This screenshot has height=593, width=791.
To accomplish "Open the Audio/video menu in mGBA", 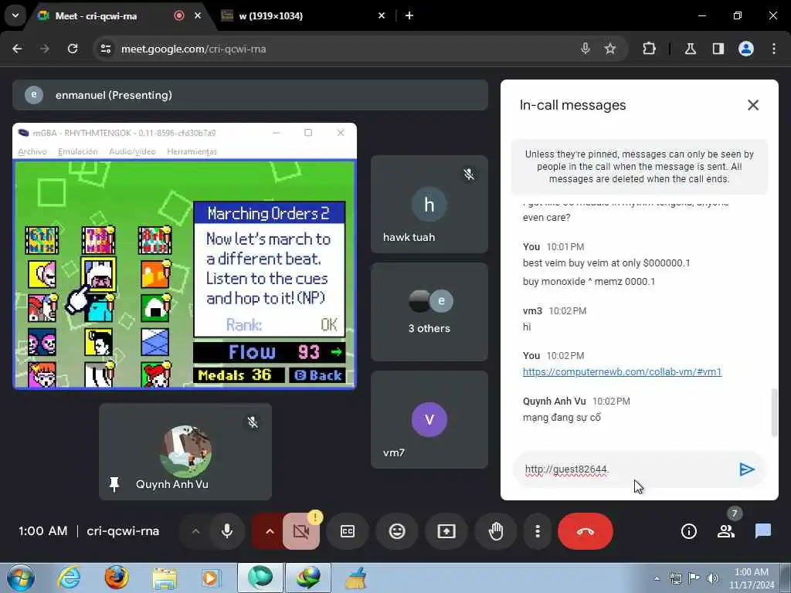I will pyautogui.click(x=132, y=151).
